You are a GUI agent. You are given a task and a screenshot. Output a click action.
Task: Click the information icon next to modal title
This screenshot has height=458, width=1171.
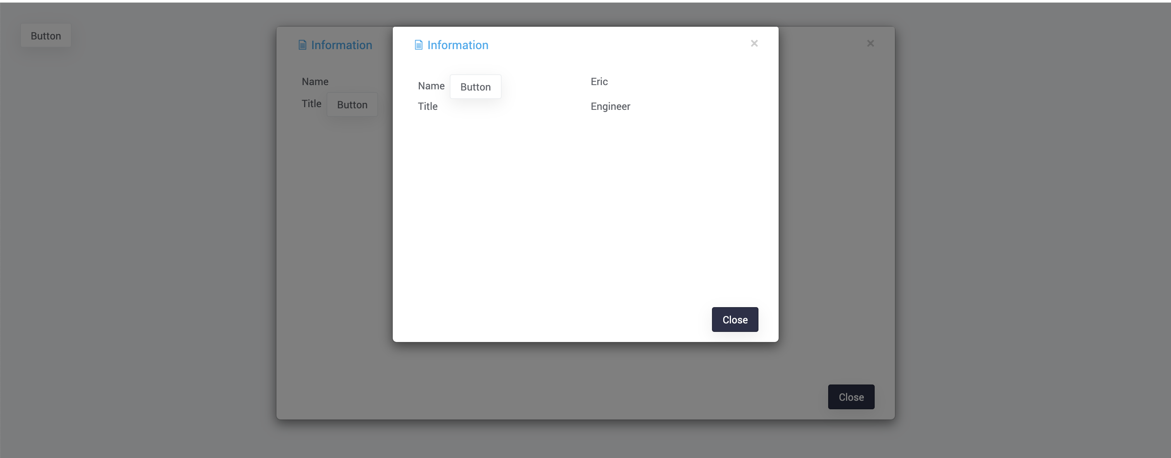click(418, 45)
